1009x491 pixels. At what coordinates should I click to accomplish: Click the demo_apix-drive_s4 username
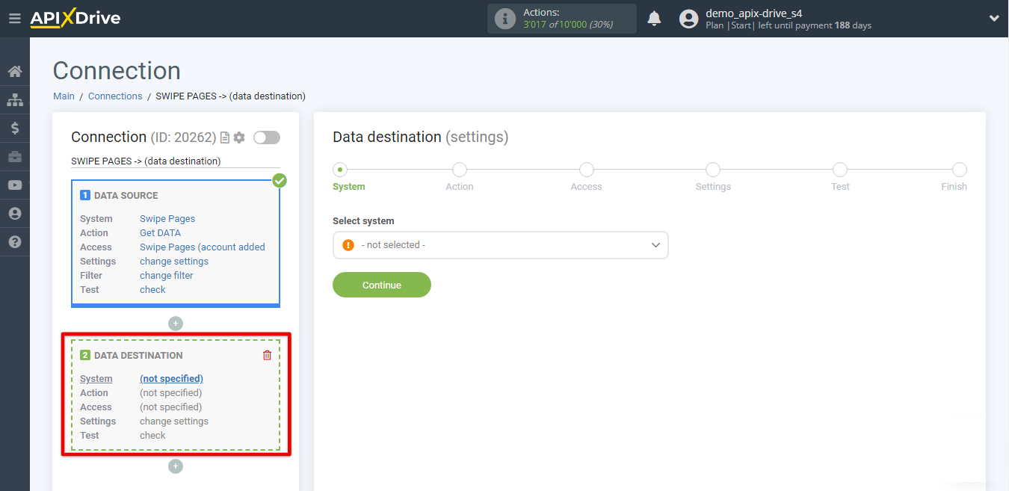coord(754,13)
